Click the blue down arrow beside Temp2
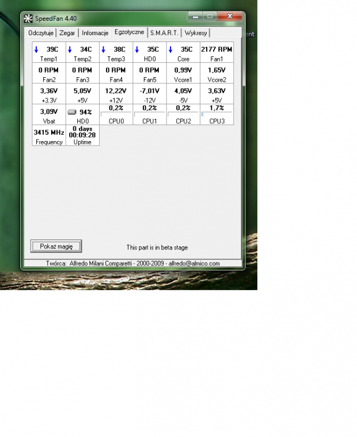The height and width of the screenshot is (437, 357). (70, 50)
